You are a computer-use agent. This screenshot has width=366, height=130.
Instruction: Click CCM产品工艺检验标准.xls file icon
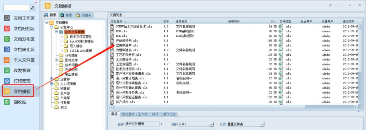(112, 27)
